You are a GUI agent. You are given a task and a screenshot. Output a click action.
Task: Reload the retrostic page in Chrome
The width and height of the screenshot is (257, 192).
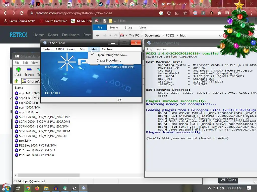(x=22, y=13)
